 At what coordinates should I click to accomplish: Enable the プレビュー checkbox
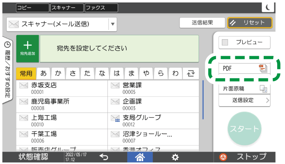point(225,42)
